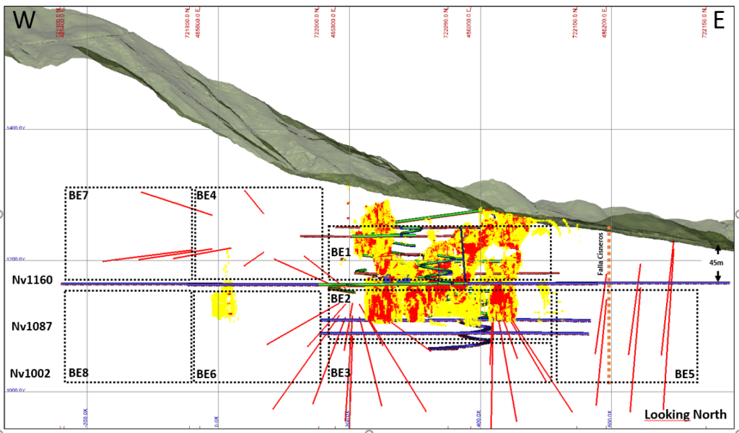Select the BE3 block label

340,373
